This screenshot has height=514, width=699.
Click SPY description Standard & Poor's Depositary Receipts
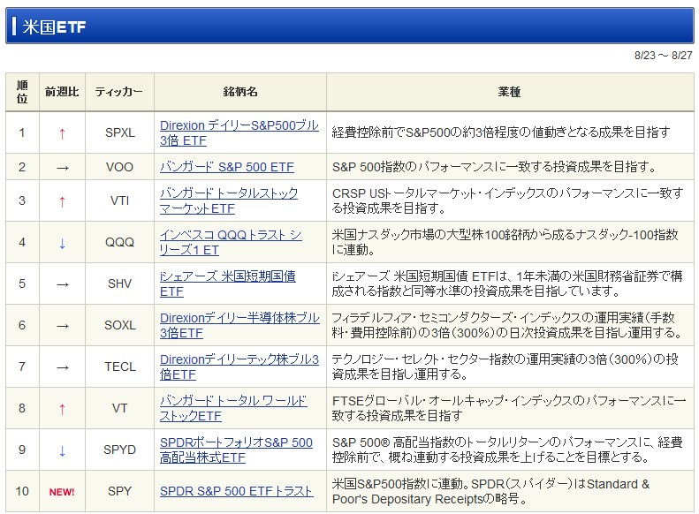pyautogui.click(x=490, y=491)
